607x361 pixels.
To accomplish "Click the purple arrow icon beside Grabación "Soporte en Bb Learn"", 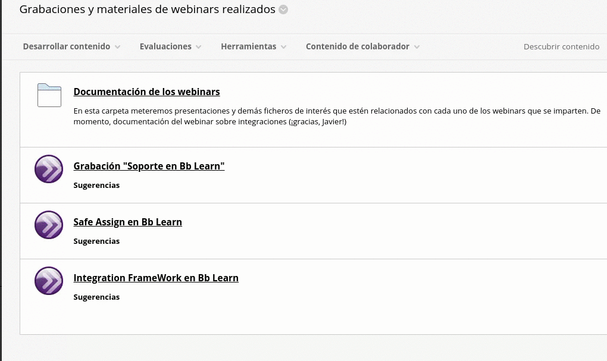I will pyautogui.click(x=49, y=169).
